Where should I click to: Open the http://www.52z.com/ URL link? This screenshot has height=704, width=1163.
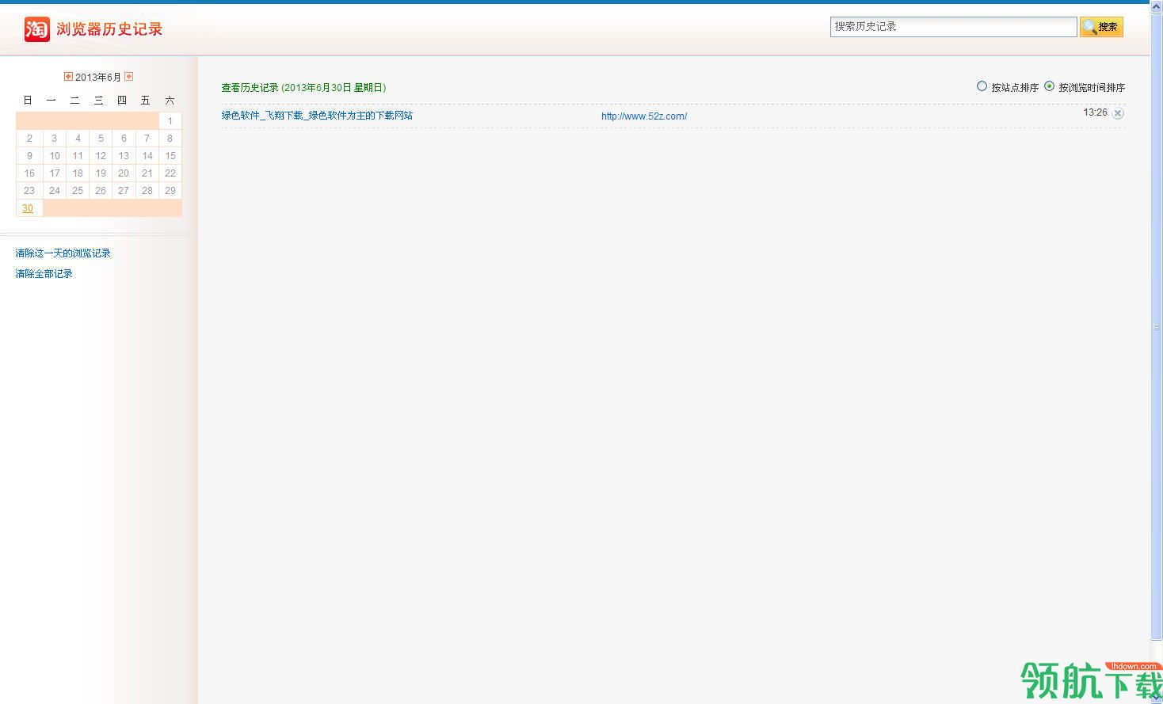[x=643, y=116]
